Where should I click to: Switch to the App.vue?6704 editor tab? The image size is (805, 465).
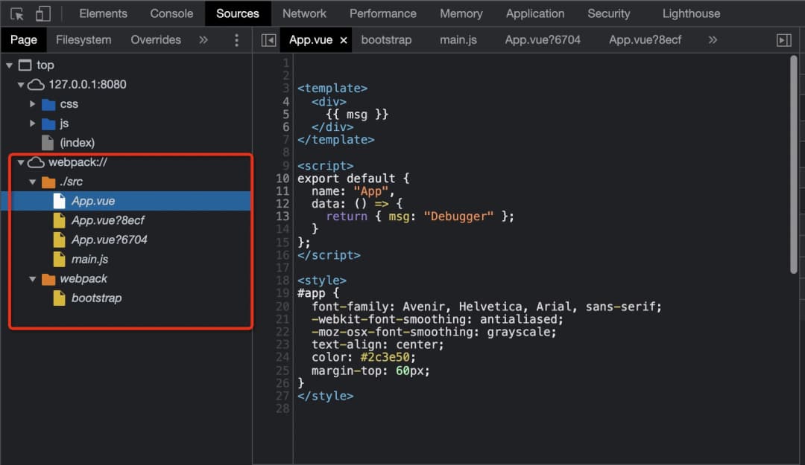542,40
